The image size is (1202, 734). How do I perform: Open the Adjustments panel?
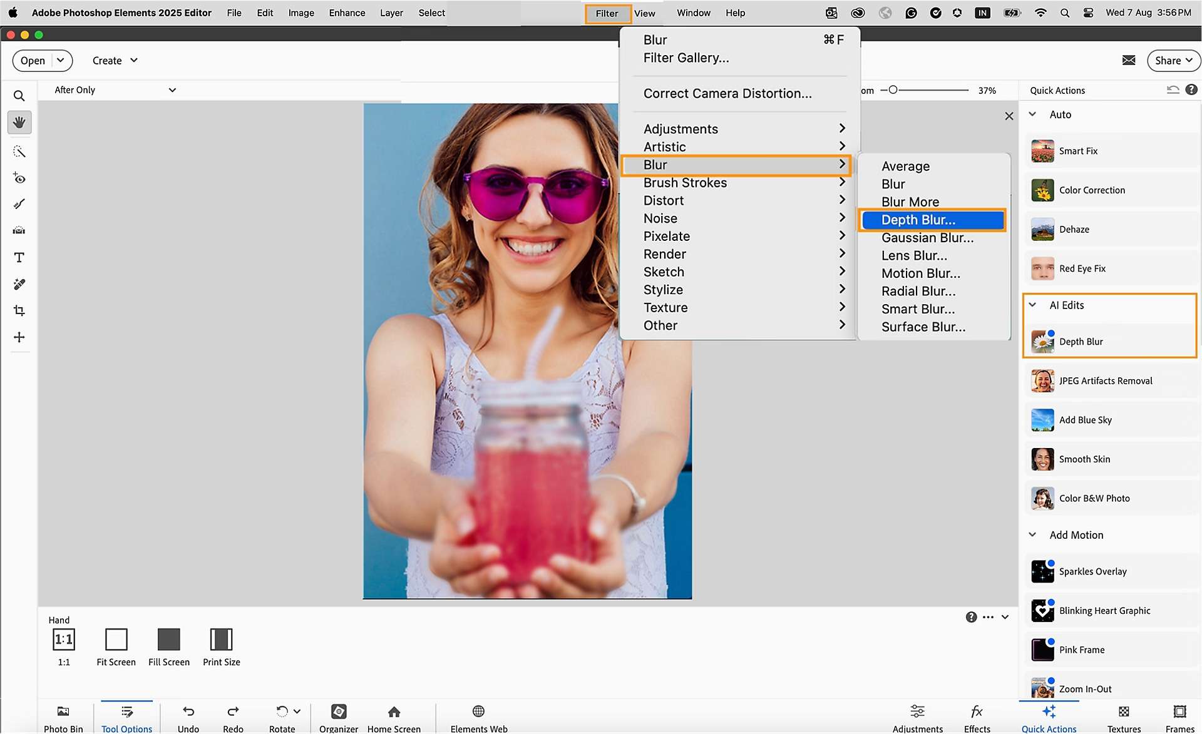[x=918, y=718]
